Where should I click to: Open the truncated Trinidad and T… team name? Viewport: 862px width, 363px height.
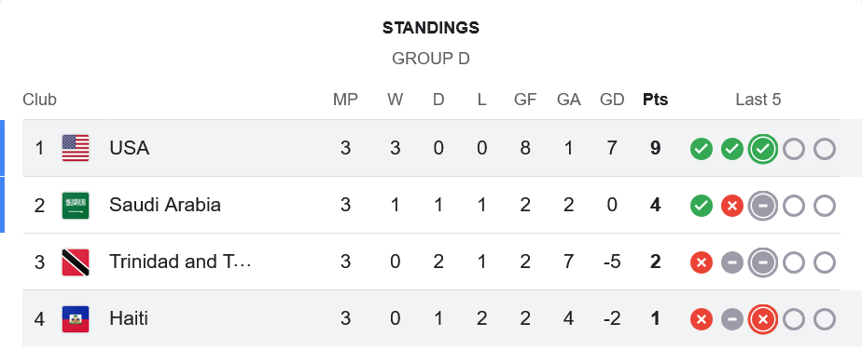(x=180, y=262)
